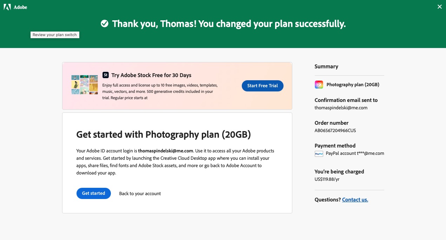This screenshot has width=446, height=240.
Task: Click 'Get started with Photography plan' heading
Action: click(164, 135)
